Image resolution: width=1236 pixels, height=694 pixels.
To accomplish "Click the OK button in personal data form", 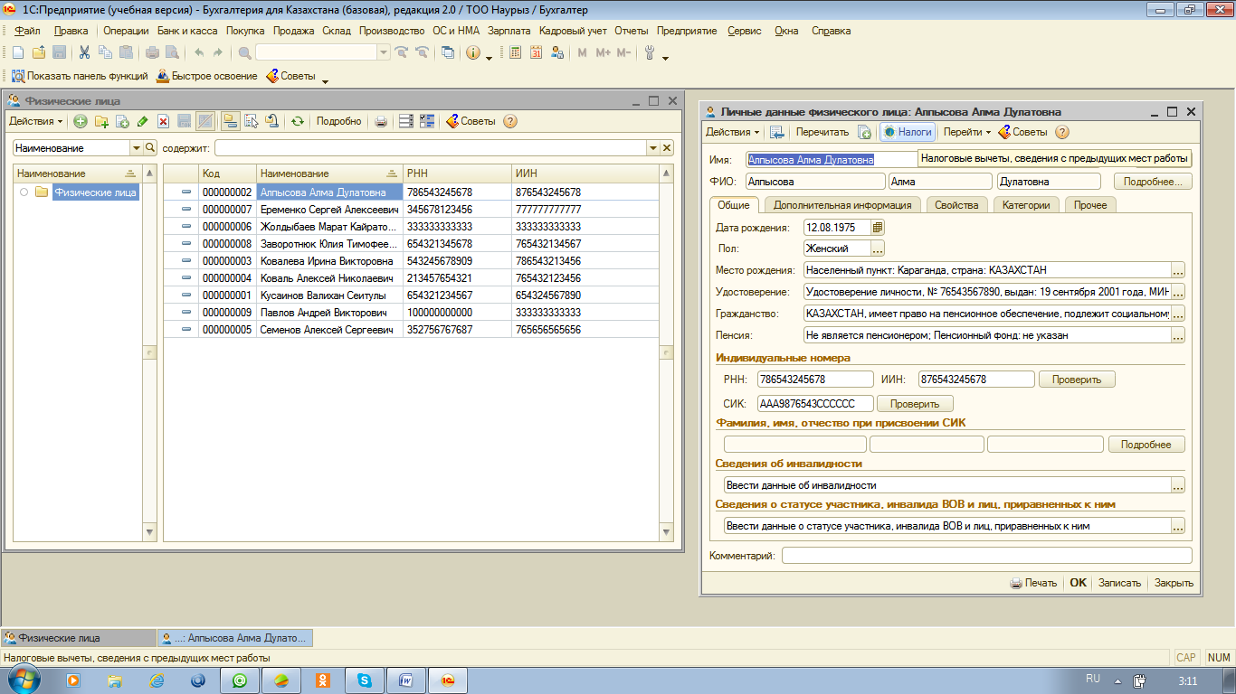I will point(1078,583).
